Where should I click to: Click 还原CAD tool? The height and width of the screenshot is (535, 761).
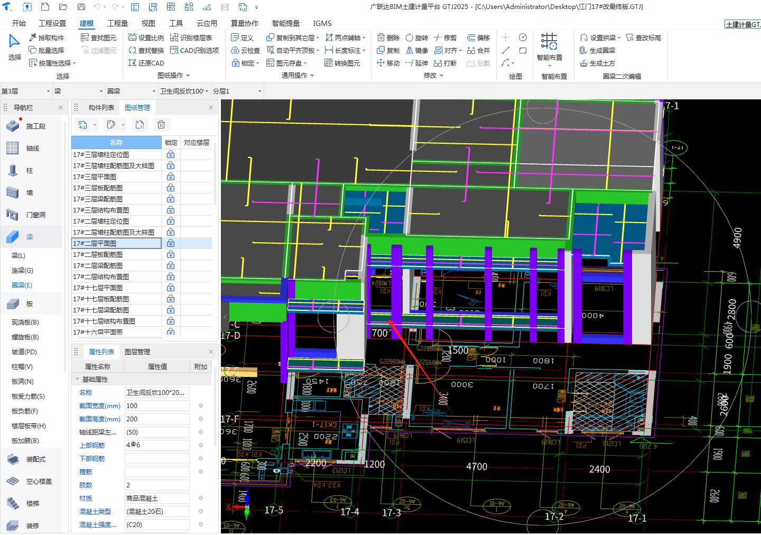point(146,63)
